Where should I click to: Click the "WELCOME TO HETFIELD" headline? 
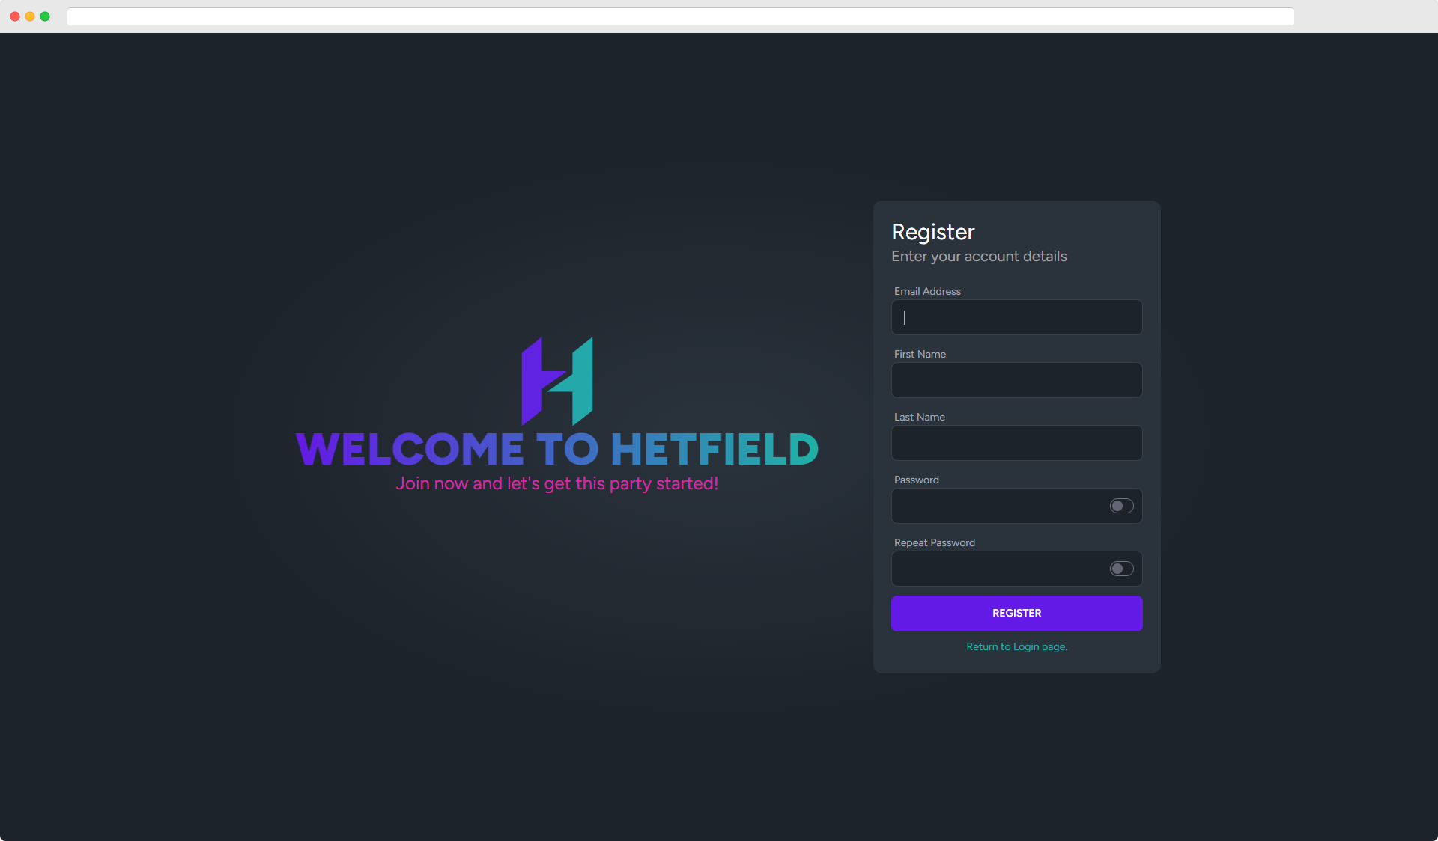point(557,449)
